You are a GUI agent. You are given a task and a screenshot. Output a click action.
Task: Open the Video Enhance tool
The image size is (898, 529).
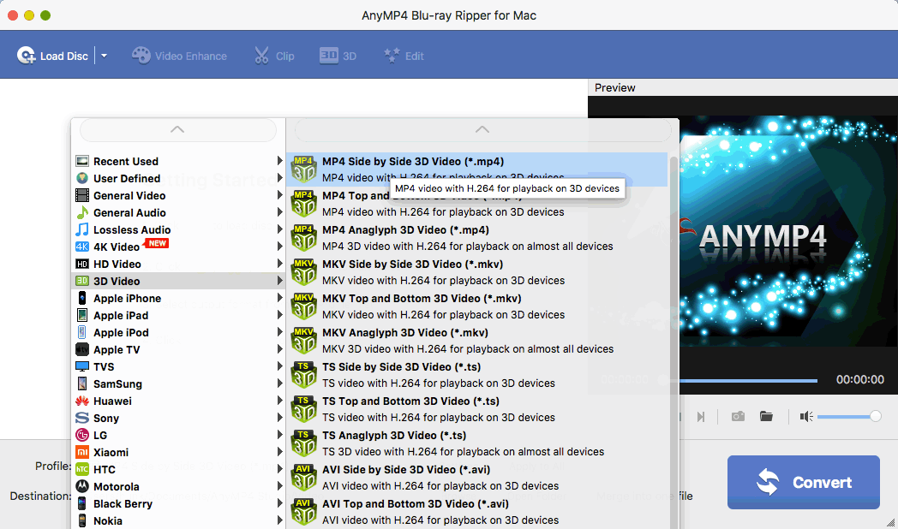pos(179,56)
